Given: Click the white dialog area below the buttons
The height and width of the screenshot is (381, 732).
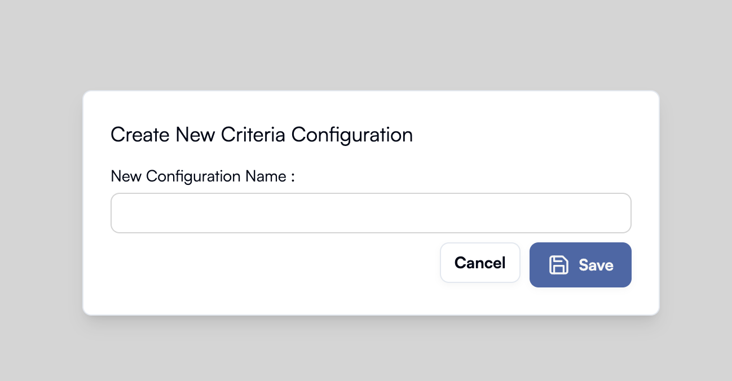Looking at the screenshot, I should (x=371, y=301).
